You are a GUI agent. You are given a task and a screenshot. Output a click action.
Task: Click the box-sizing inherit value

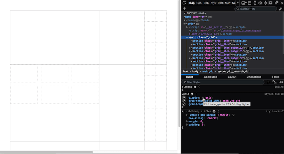tap(212, 118)
